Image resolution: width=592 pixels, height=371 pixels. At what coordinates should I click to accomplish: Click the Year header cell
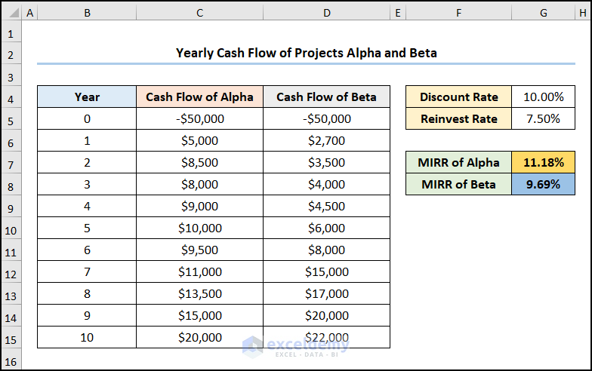[x=87, y=97]
